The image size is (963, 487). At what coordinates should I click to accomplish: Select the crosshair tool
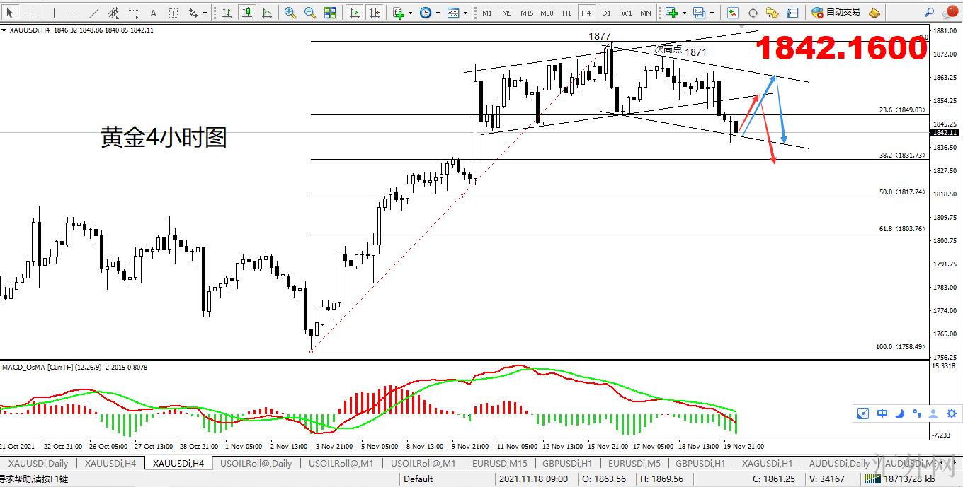[30, 13]
